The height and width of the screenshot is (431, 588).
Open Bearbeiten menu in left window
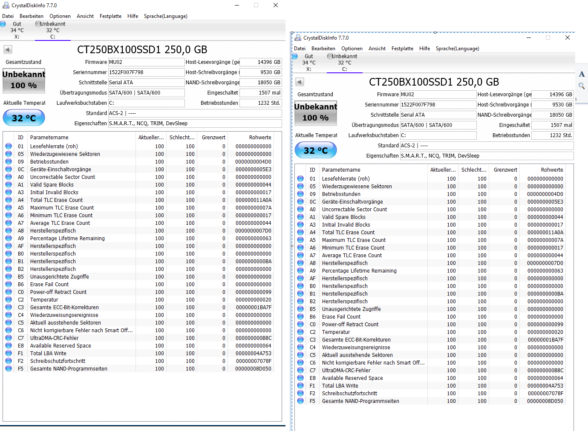(32, 16)
